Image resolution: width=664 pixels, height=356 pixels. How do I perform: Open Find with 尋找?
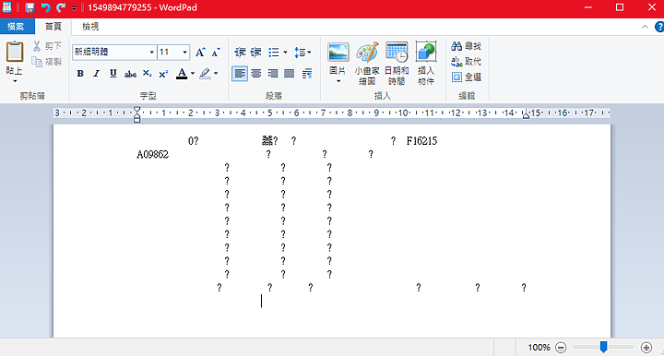click(467, 46)
